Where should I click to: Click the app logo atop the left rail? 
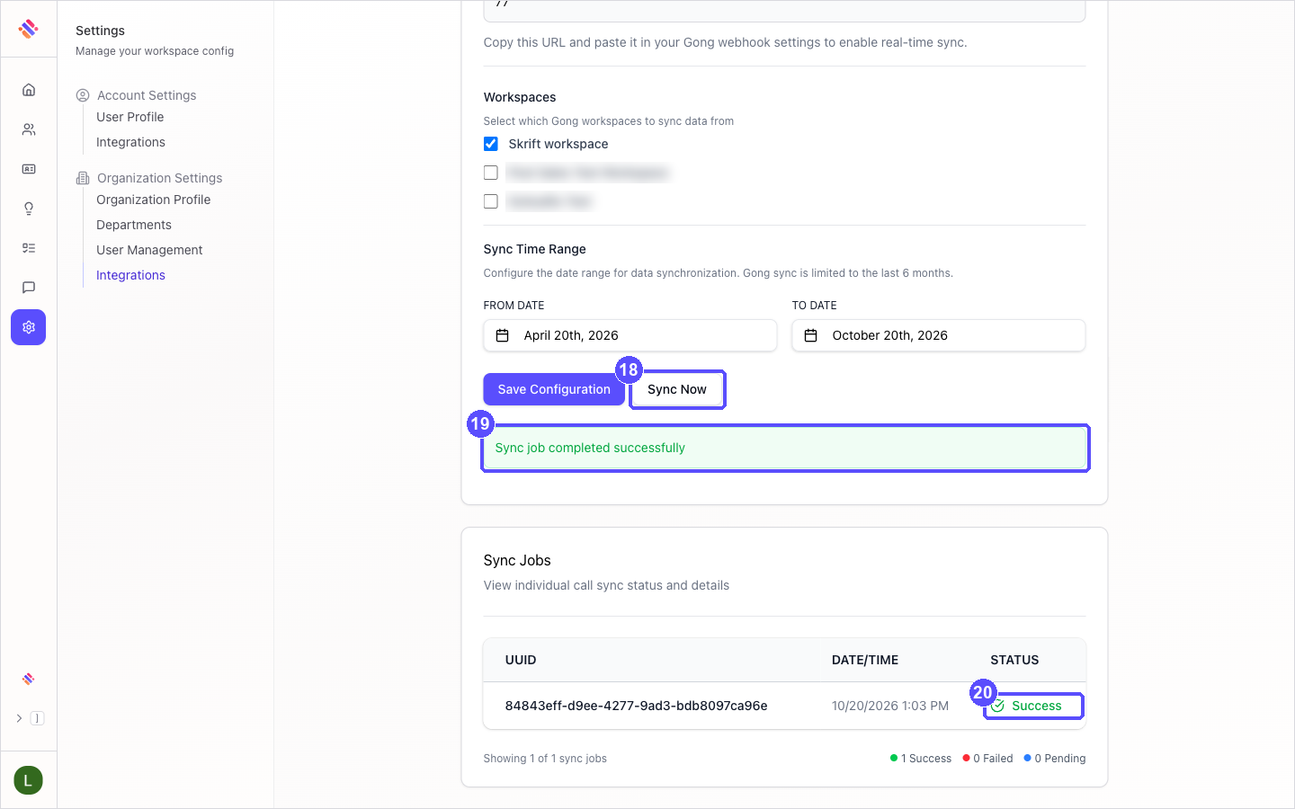(x=29, y=29)
